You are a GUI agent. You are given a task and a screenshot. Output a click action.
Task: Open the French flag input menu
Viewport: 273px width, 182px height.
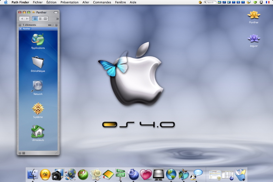point(268,2)
